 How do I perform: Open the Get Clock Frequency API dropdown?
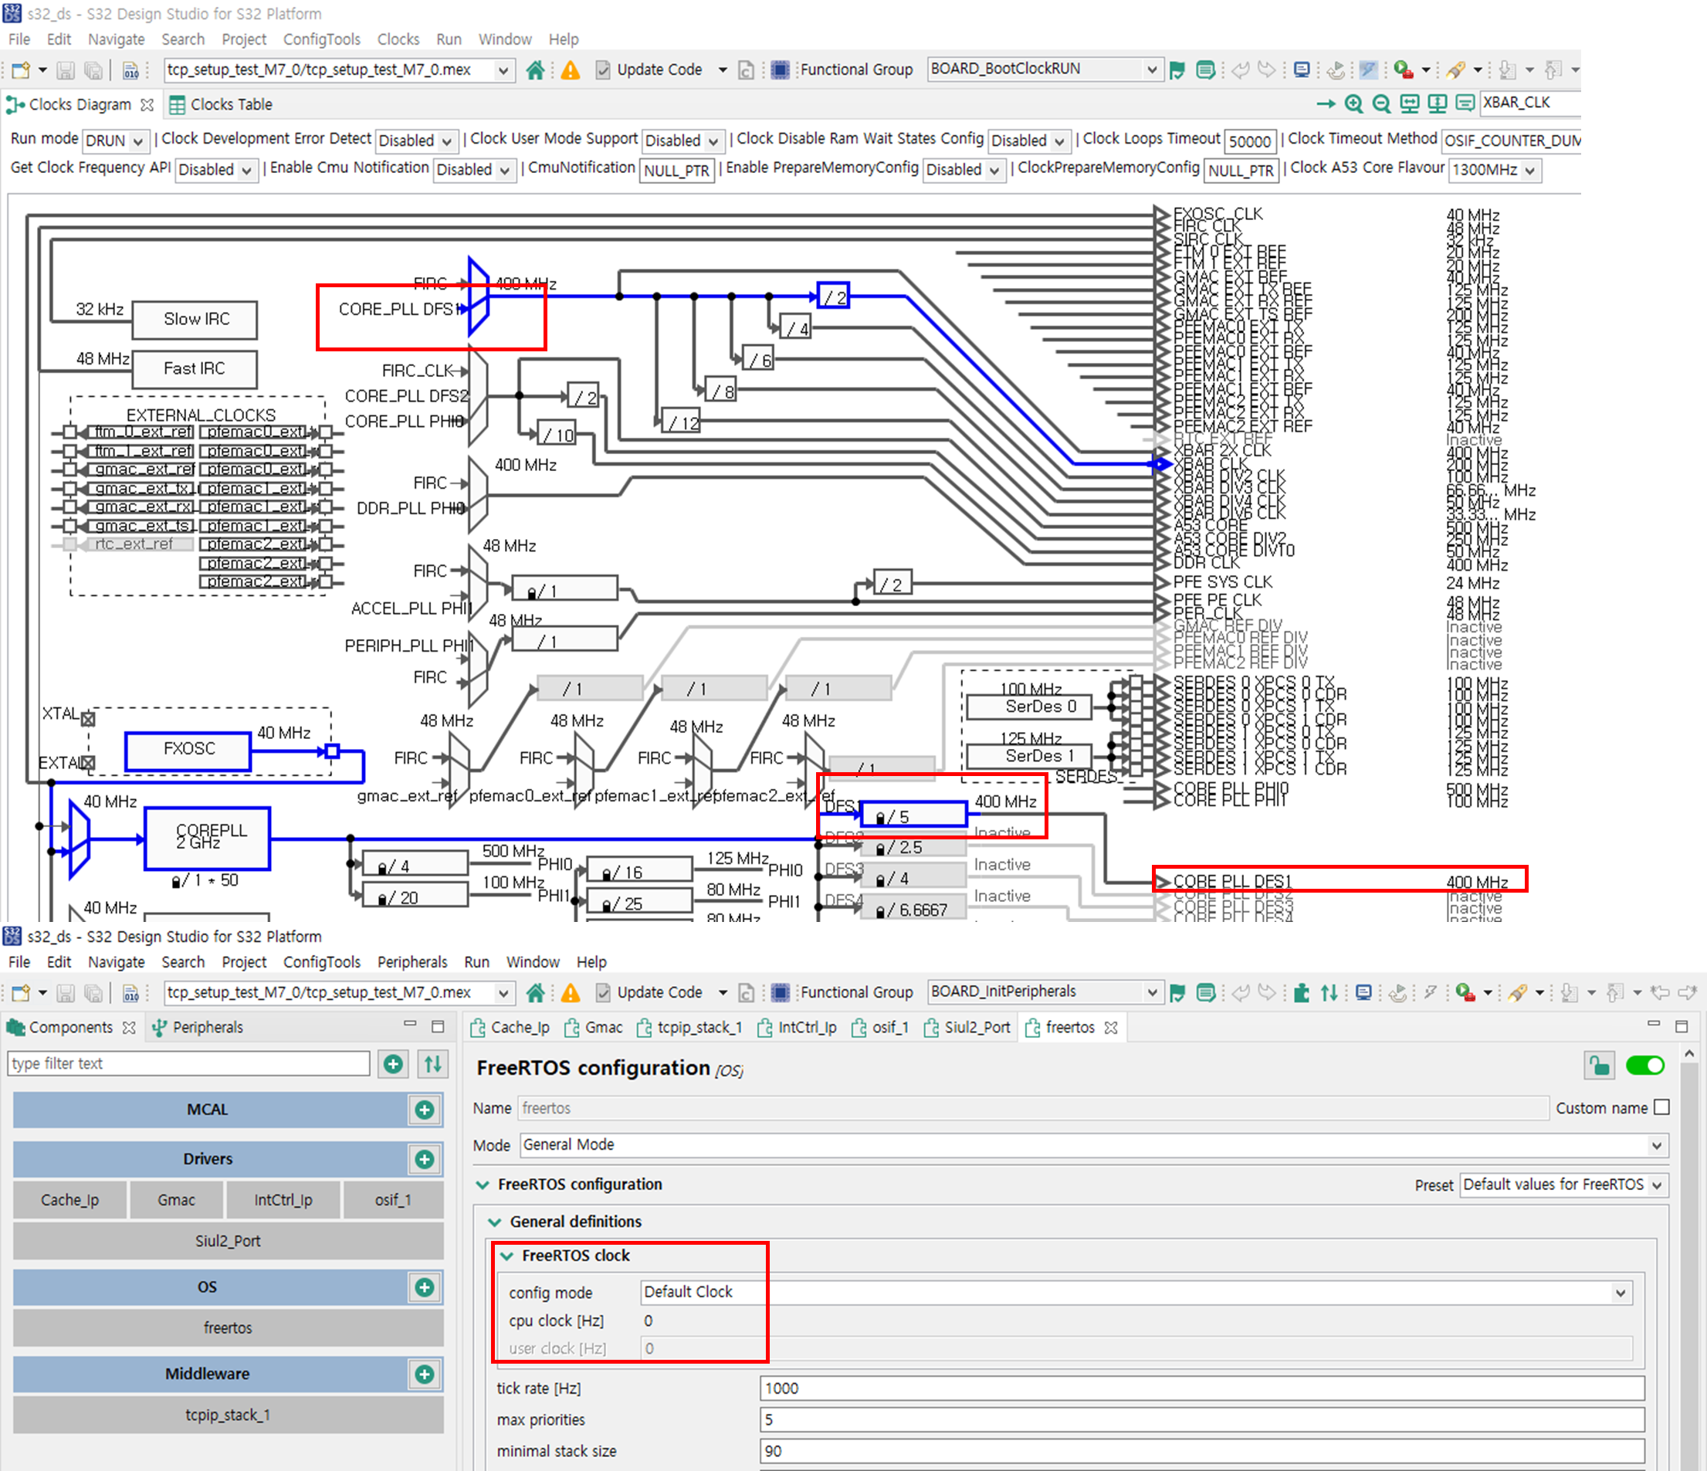click(x=215, y=170)
